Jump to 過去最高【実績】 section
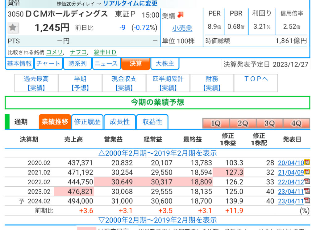Viewport: 316px width, 230px height. point(36,83)
